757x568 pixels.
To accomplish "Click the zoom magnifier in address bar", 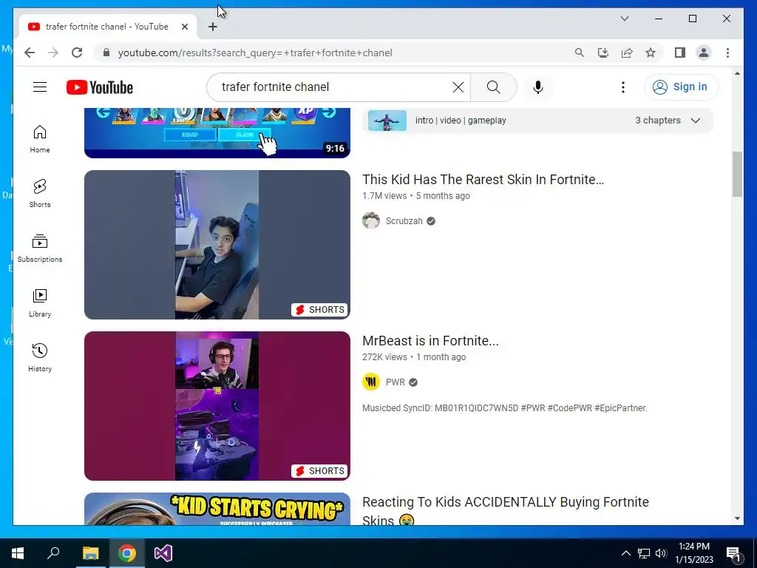I will pos(580,53).
